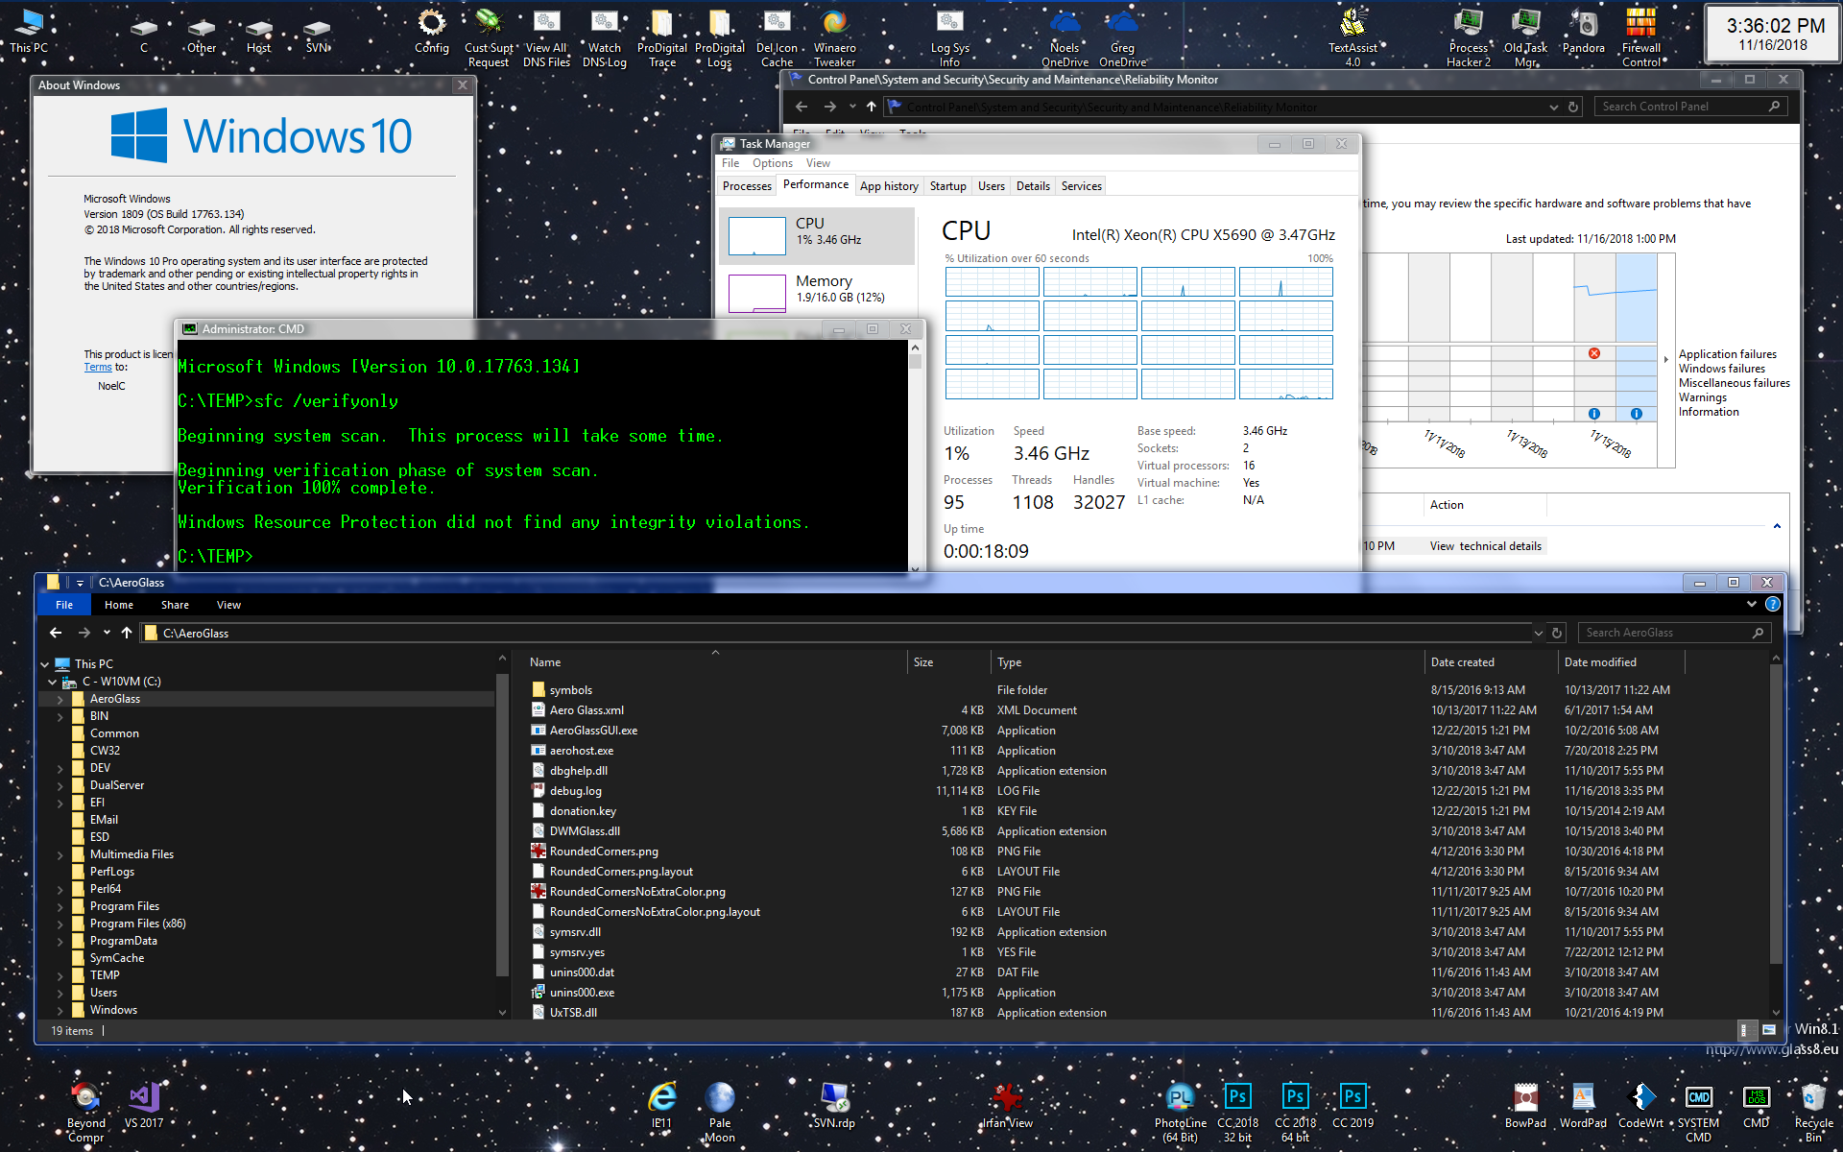This screenshot has height=1152, width=1843.
Task: Open the address bar history dropdown in the AeroGlass window
Action: click(x=1538, y=633)
